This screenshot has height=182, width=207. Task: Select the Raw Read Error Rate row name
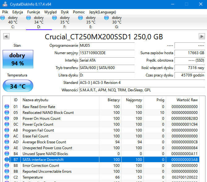[x=39, y=106]
